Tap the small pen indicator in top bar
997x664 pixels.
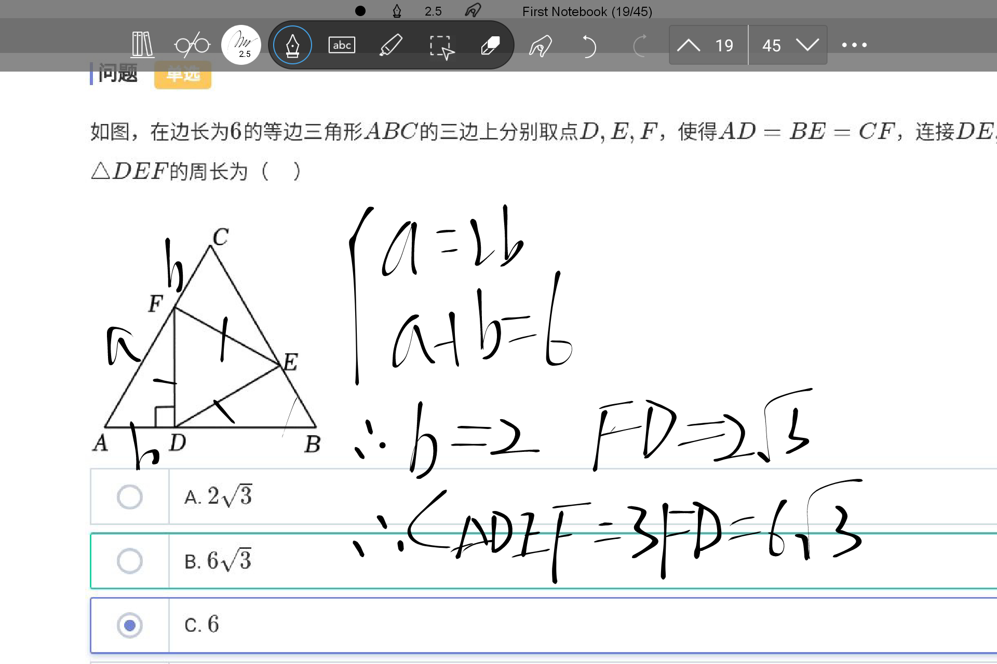397,11
